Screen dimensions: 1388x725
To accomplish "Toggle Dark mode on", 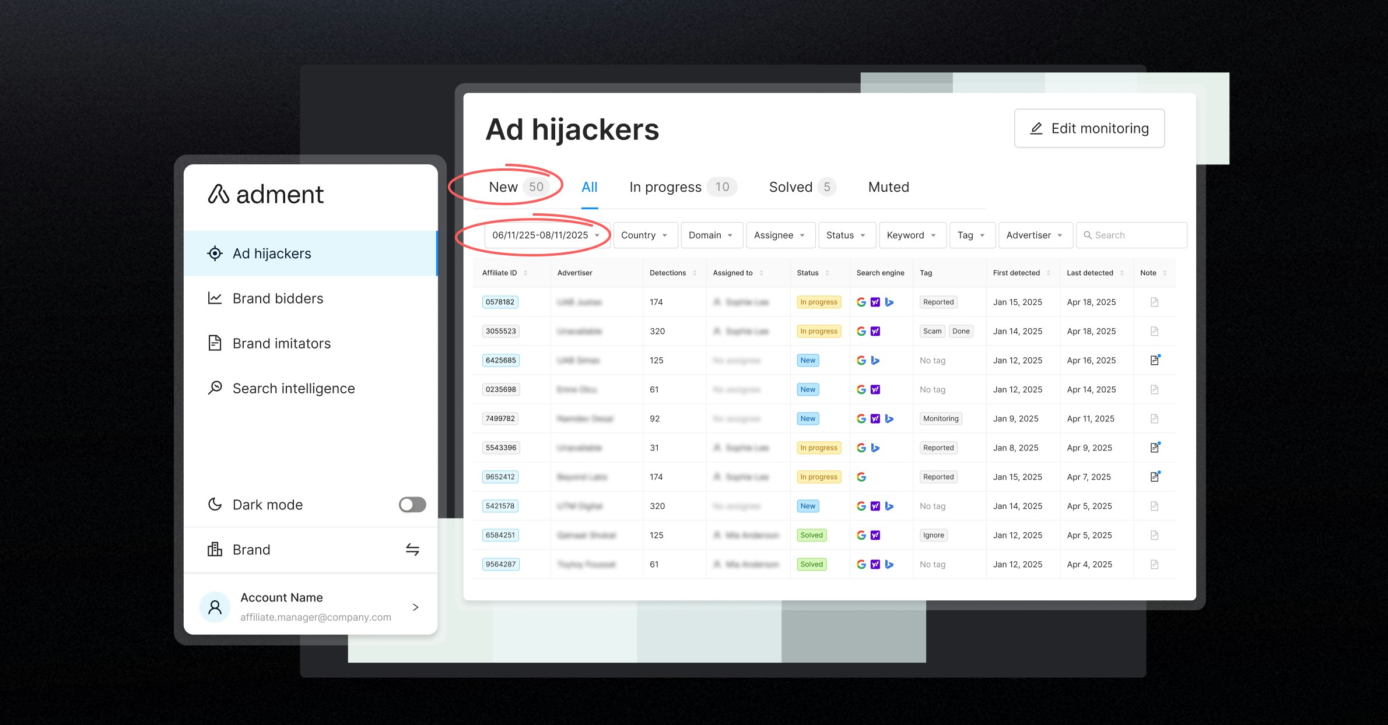I will [412, 505].
